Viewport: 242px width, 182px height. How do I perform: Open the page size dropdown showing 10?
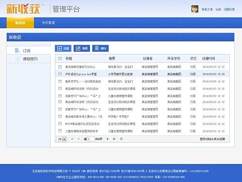(64, 139)
